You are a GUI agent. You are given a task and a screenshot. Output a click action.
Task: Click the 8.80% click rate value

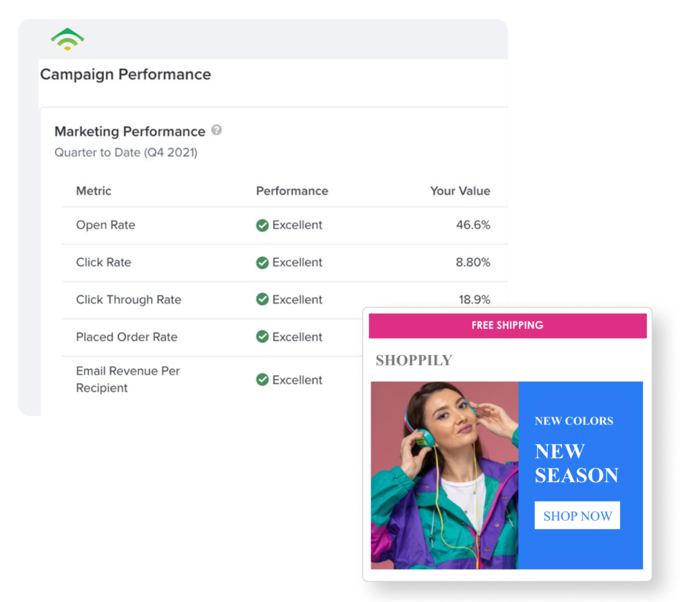[x=472, y=262]
